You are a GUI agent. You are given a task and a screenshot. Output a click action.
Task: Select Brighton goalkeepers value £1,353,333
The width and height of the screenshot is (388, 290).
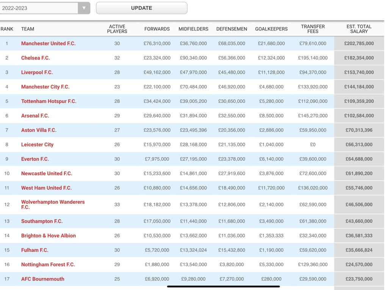[271, 236]
